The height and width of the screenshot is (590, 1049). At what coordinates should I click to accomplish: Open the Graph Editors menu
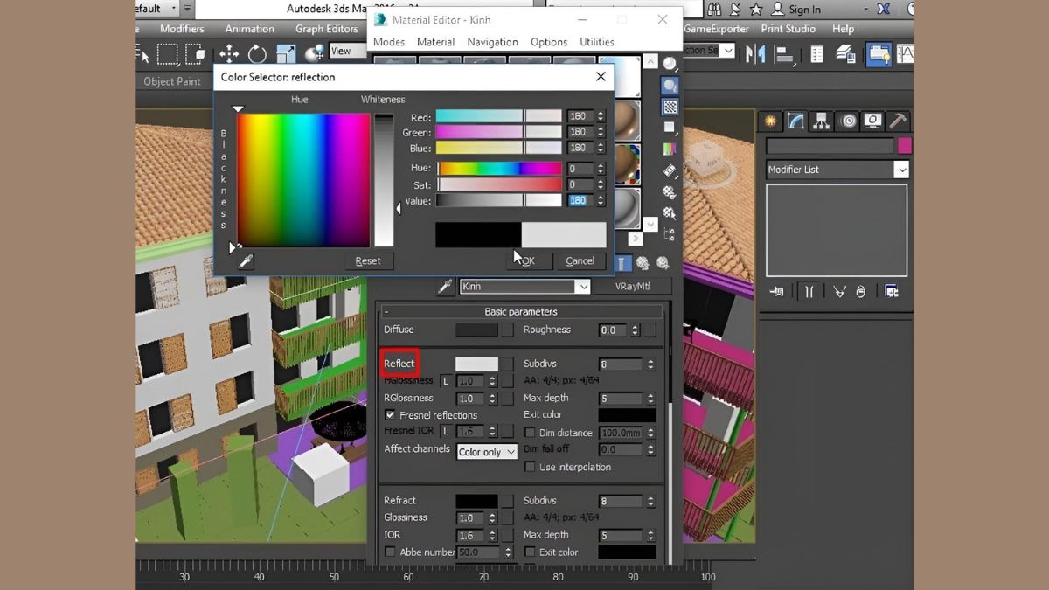327,29
